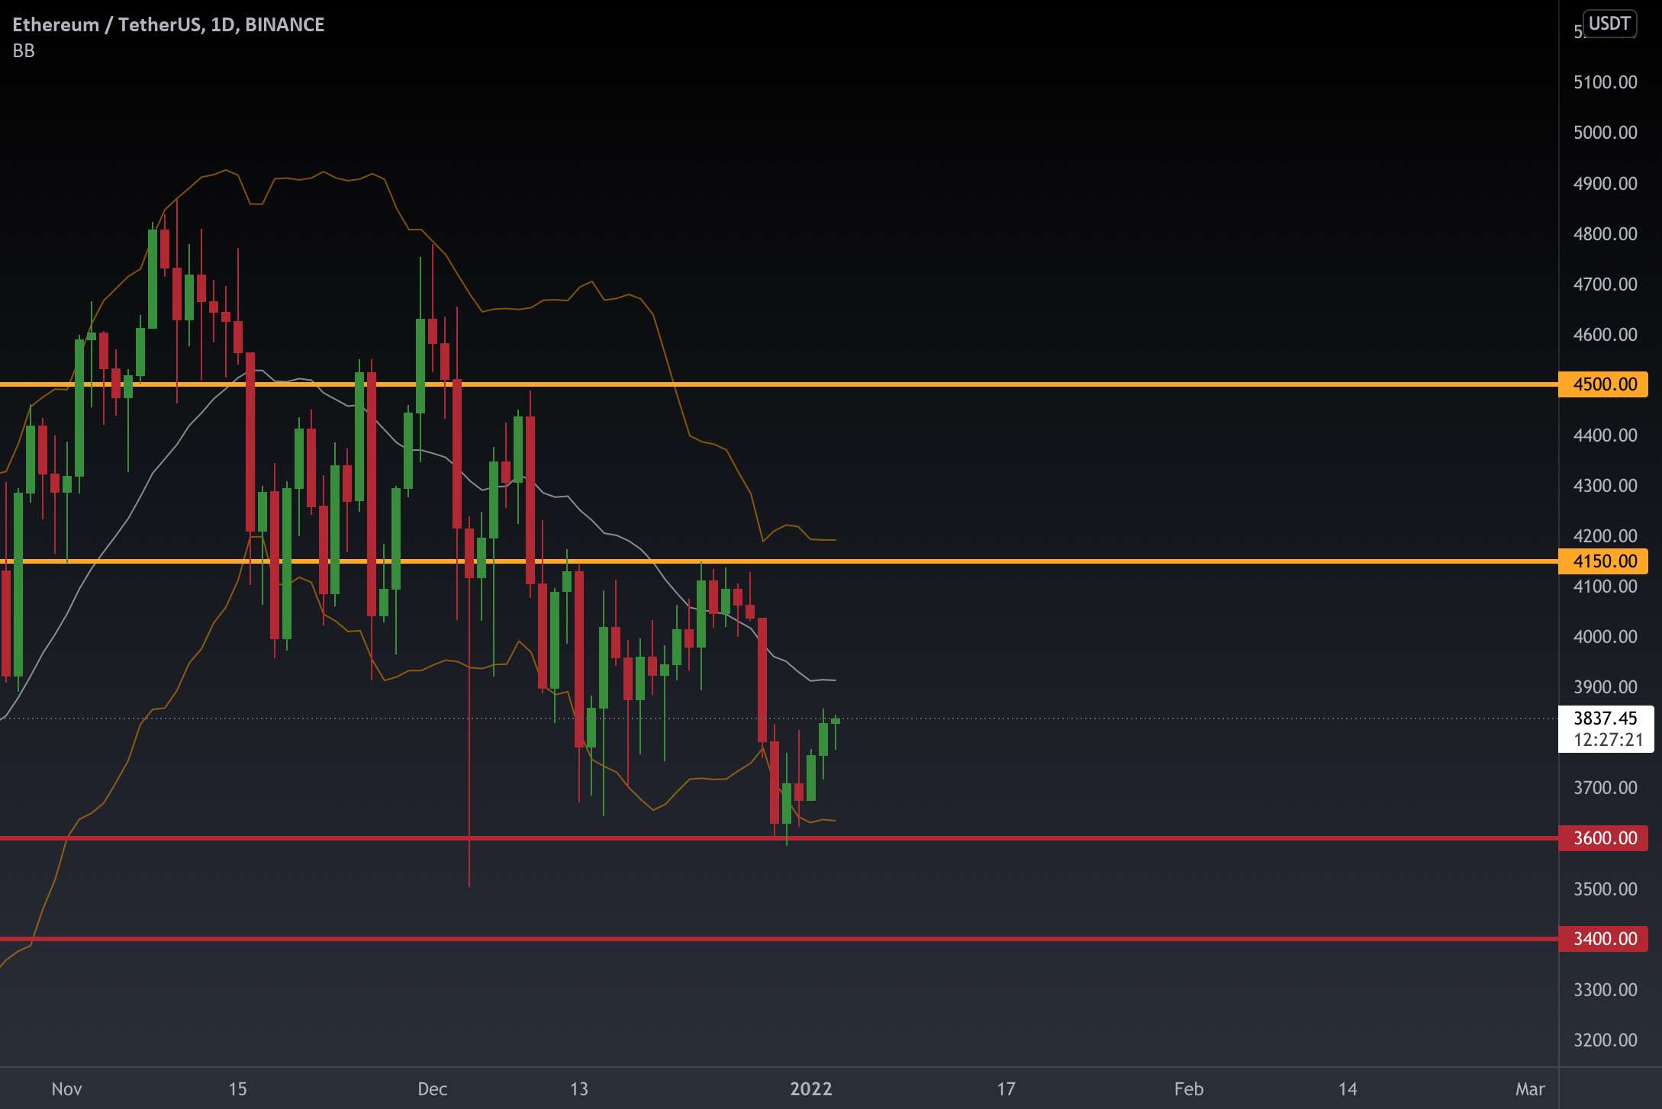This screenshot has width=1662, height=1109.
Task: Click the 4900.00 price axis label
Action: pos(1606,184)
